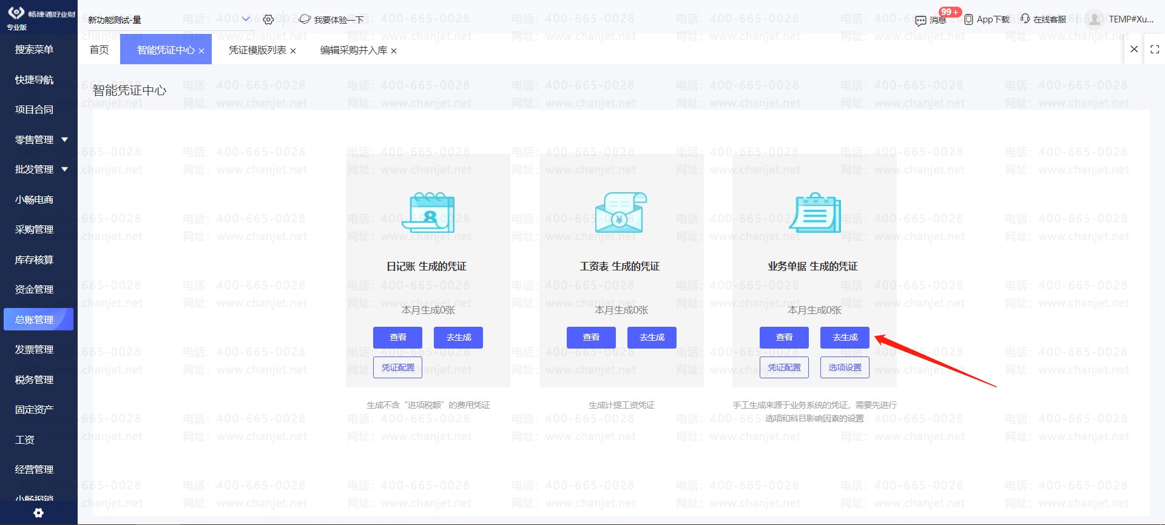Screen dimensions: 1165x525
Task: Close the 凭证模版列表 tab
Action: (293, 51)
